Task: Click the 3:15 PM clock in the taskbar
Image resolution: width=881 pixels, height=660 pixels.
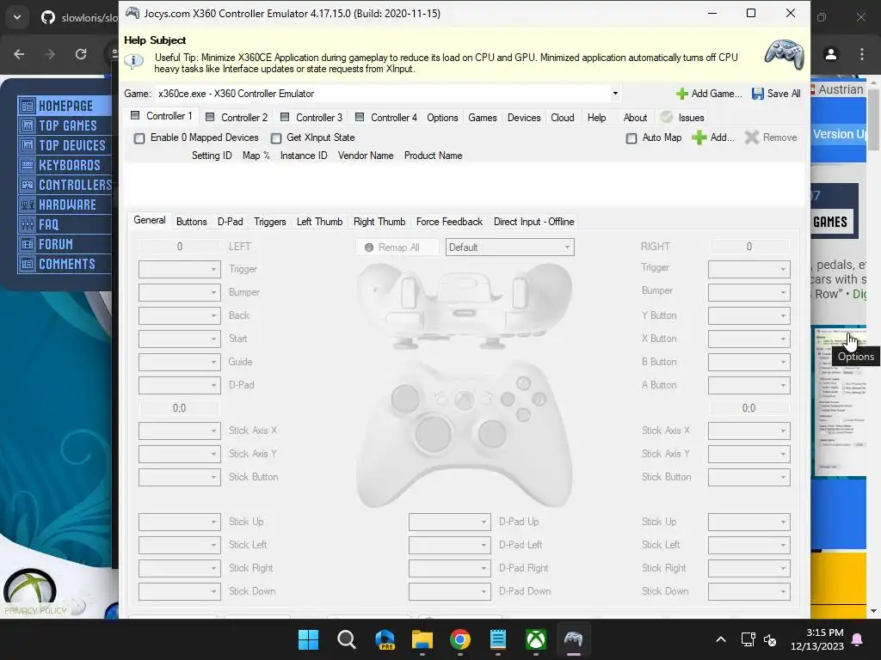Action: coord(824,632)
